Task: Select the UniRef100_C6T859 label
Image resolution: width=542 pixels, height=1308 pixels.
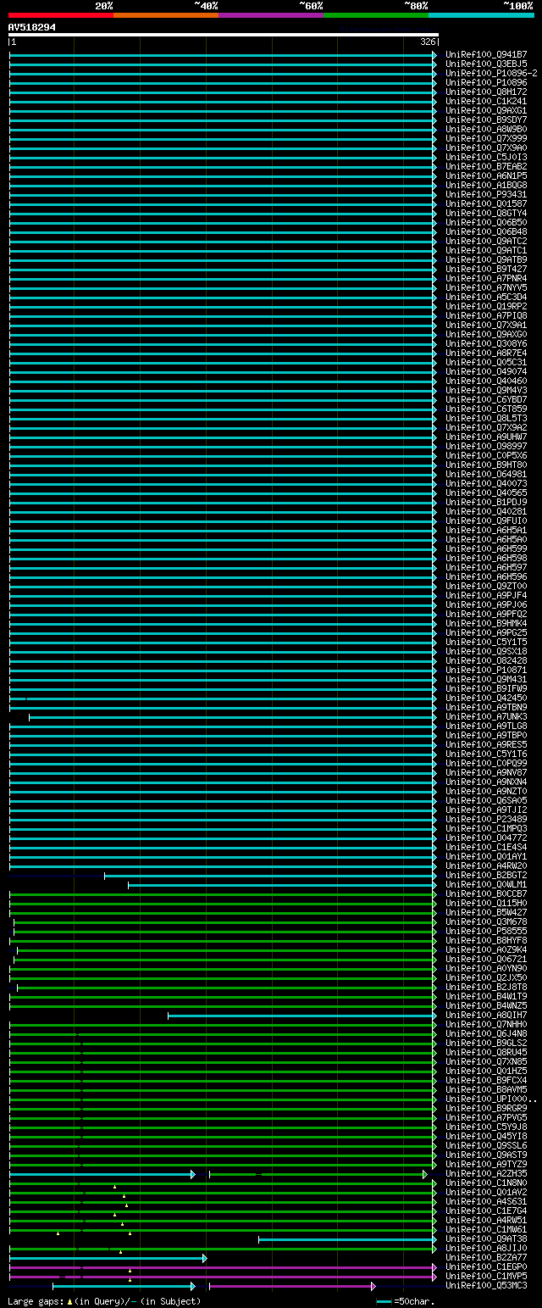Action: pyautogui.click(x=486, y=409)
